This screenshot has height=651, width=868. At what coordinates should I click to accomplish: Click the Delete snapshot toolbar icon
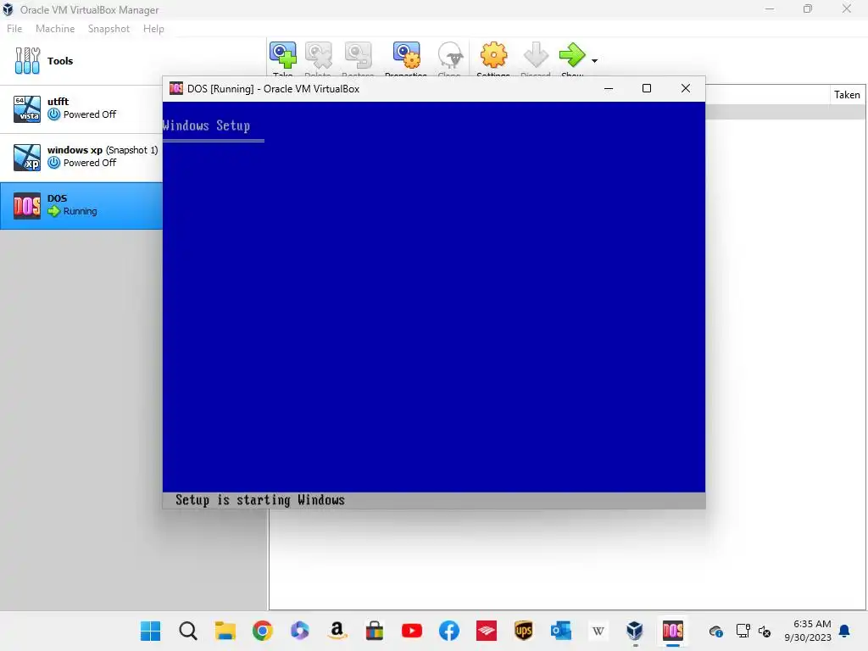(x=319, y=55)
